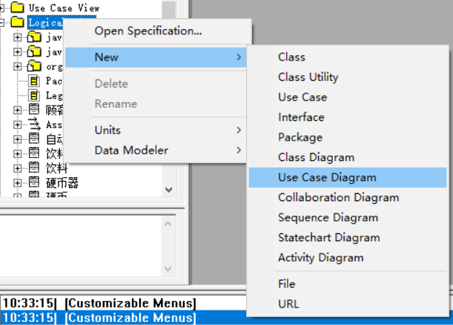The width and height of the screenshot is (453, 325).
Task: Choose Activity Diagram in New submenu
Action: tap(320, 257)
